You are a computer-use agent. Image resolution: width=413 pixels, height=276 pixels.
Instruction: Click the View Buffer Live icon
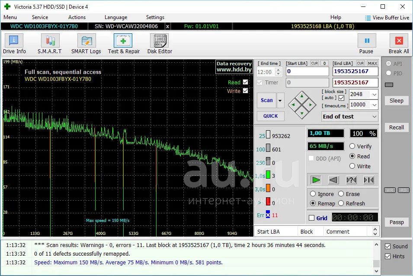tap(368, 18)
